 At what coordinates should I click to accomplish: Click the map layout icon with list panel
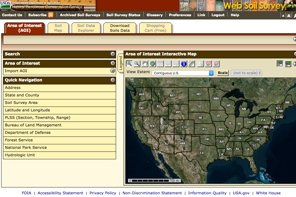point(280,64)
